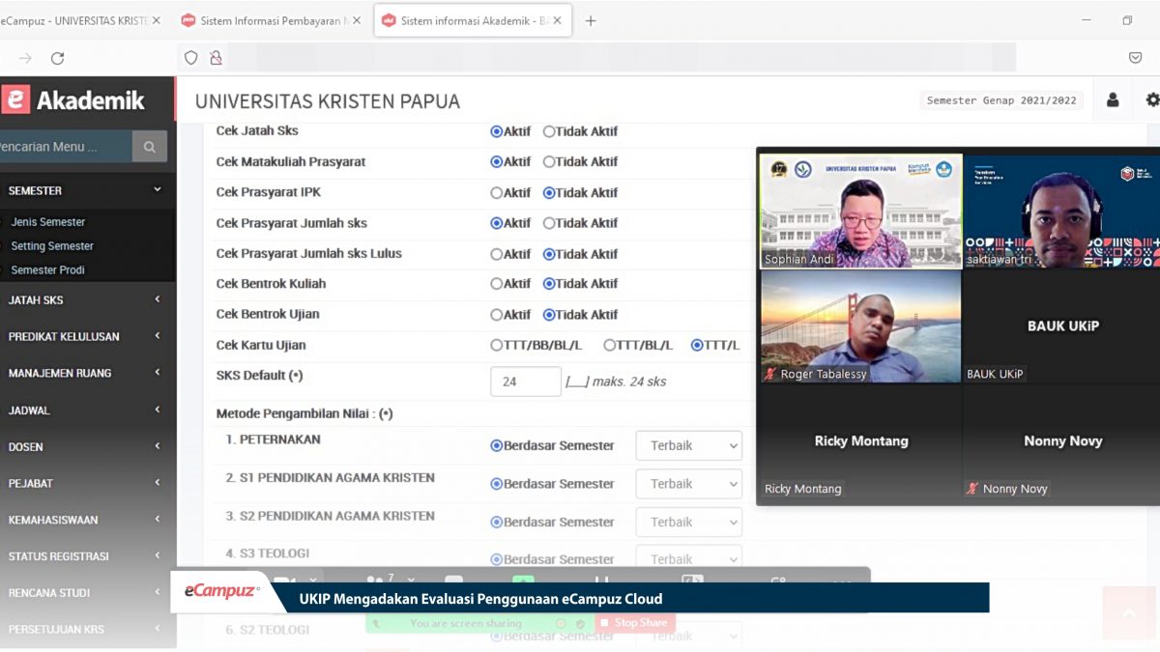Switch to eCampuz UNIVERSITAS KRISTEN browser tab
1160x652 pixels.
click(74, 20)
